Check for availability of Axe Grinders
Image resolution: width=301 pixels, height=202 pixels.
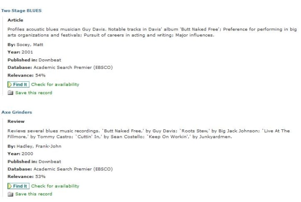55,186
